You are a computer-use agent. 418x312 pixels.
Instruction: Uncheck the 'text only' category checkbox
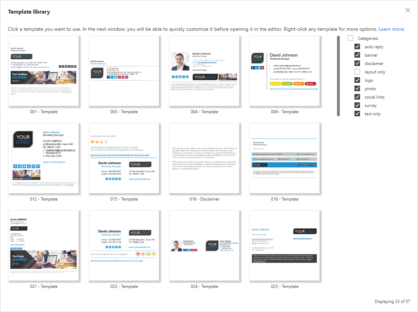pyautogui.click(x=357, y=114)
